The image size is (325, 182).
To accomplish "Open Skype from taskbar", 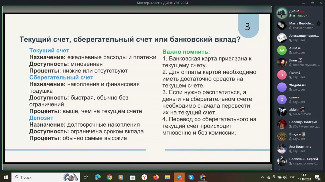I will coord(191,177).
